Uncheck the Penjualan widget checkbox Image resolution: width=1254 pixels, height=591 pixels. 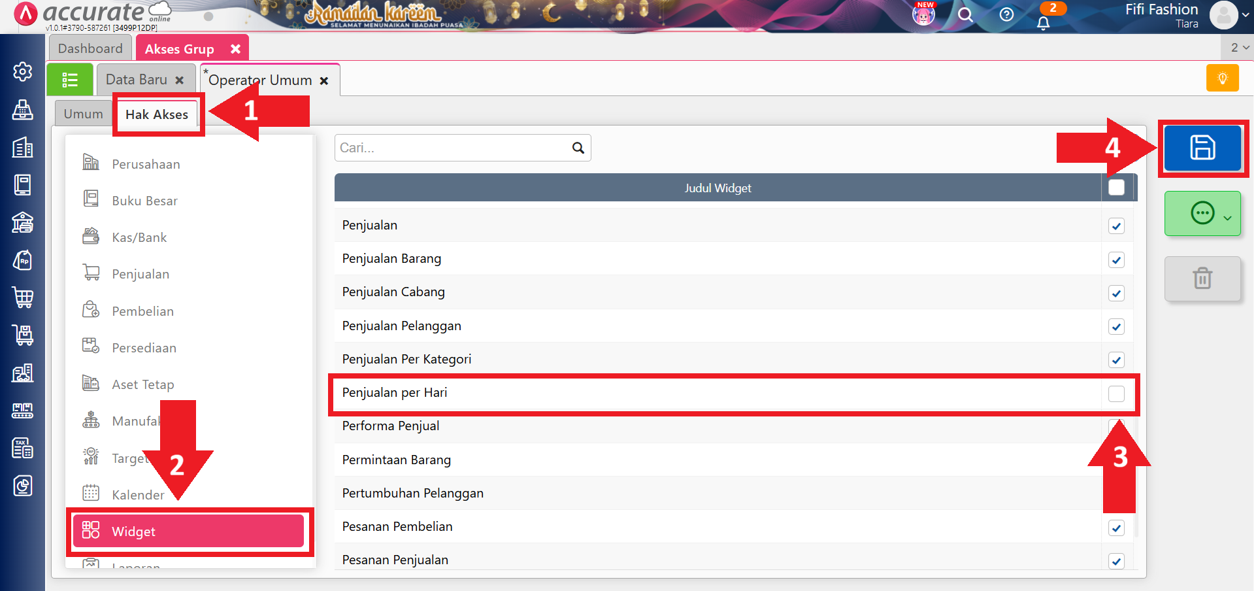coord(1116,226)
